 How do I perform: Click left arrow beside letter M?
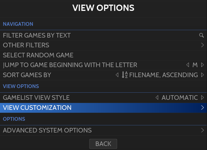click(188, 65)
